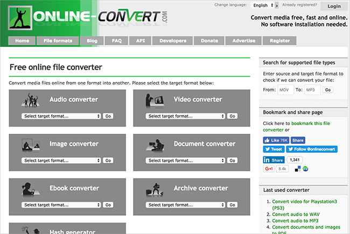This screenshot has width=350, height=234.
Task: Click Go next to Video converter dropdown
Action: tap(233, 116)
